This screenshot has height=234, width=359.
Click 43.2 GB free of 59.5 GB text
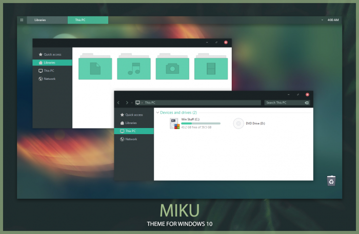196,127
